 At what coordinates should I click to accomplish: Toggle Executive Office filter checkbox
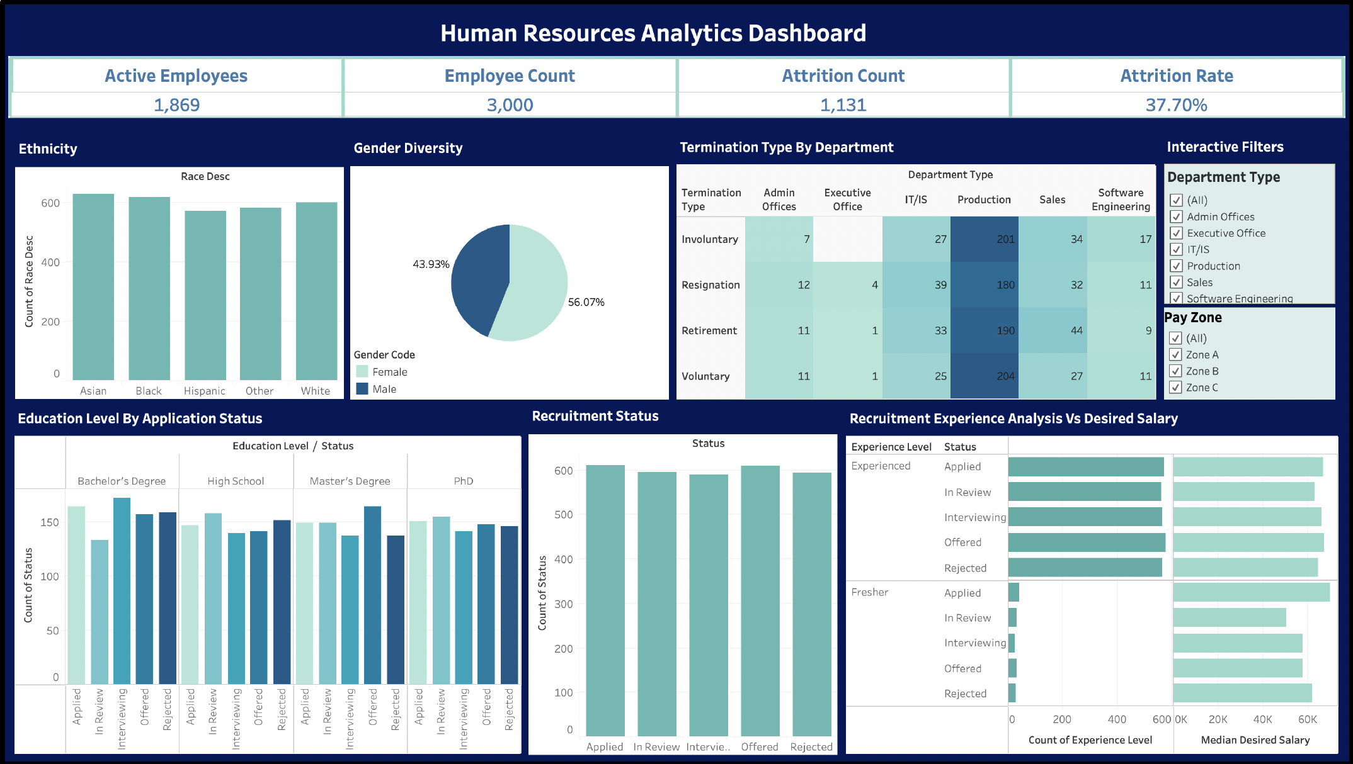pyautogui.click(x=1176, y=233)
